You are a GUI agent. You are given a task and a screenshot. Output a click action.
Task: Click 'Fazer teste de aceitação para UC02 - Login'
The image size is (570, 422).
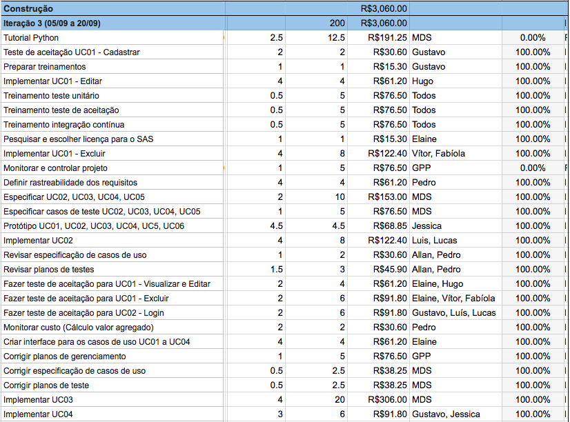point(112,313)
